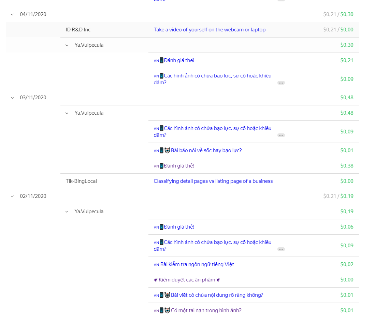The image size is (375, 320).
Task: Collapse the 04/11/2020 date group
Action: point(12,14)
